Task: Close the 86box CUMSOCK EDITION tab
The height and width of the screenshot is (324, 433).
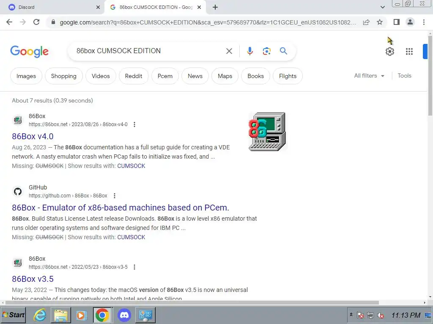Action: [199, 7]
